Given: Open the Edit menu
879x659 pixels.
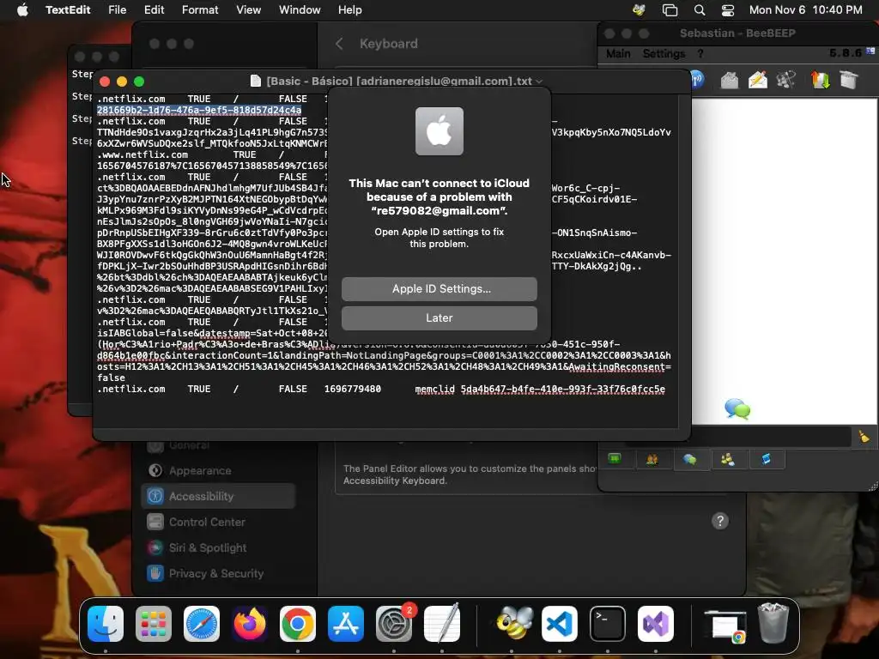Looking at the screenshot, I should tap(154, 9).
